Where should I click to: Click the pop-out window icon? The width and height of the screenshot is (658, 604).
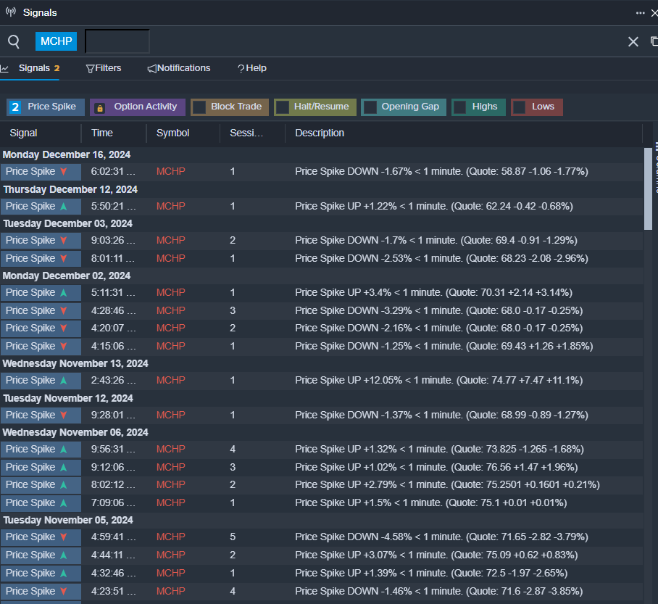[654, 41]
